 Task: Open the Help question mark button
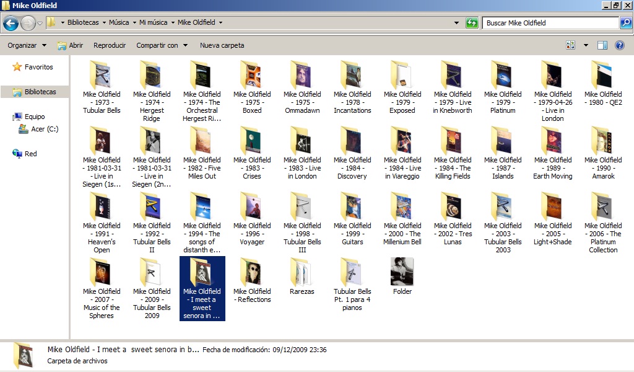pos(619,45)
